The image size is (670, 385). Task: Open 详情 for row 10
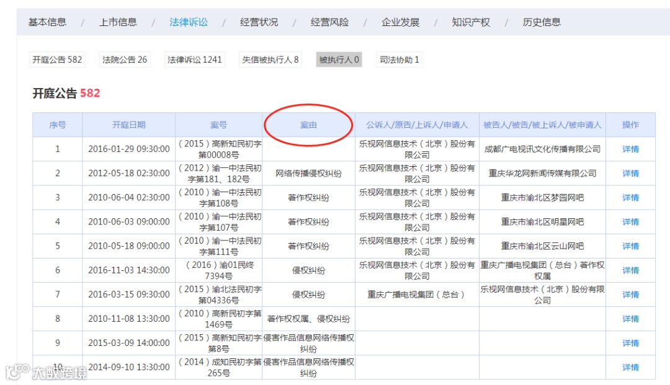click(630, 368)
